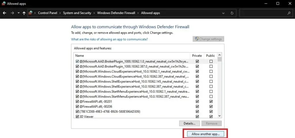Click the Allowed apps window title icon

coord(3,3)
